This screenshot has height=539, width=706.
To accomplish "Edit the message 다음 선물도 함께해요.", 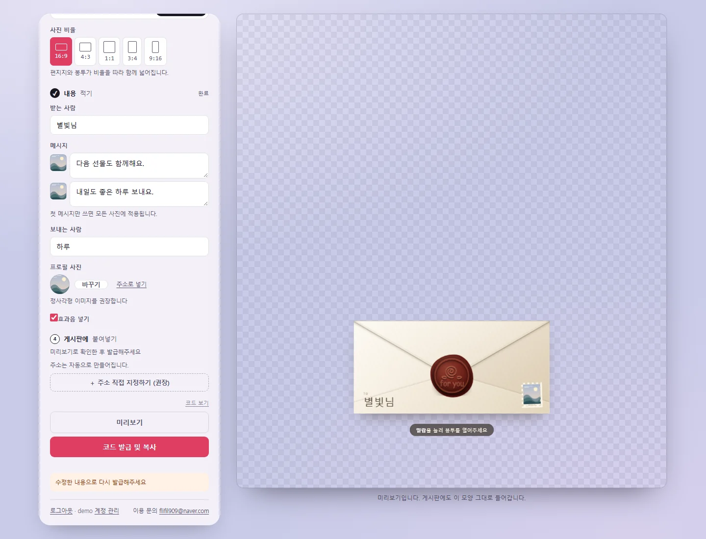I will coord(139,166).
